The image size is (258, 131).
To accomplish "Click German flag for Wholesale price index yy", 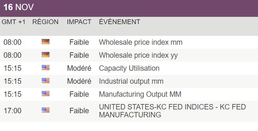I will (46, 55).
